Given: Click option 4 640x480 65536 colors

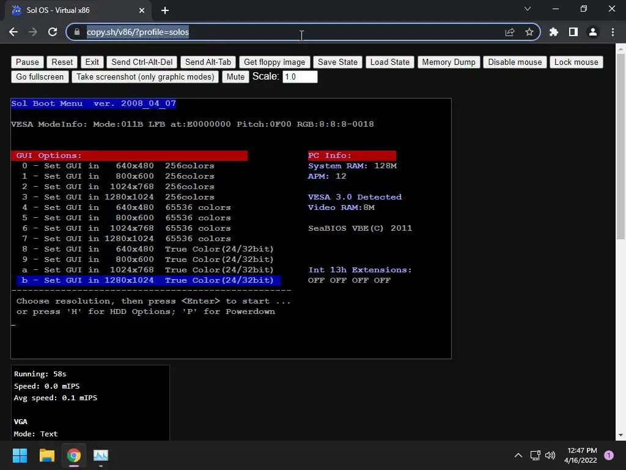Looking at the screenshot, I should (x=126, y=207).
